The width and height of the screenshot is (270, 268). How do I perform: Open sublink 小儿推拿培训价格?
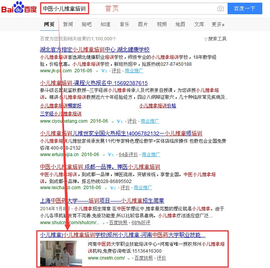click(157, 106)
